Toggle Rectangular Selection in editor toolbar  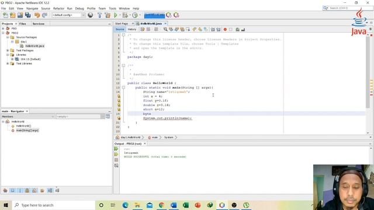(188, 30)
